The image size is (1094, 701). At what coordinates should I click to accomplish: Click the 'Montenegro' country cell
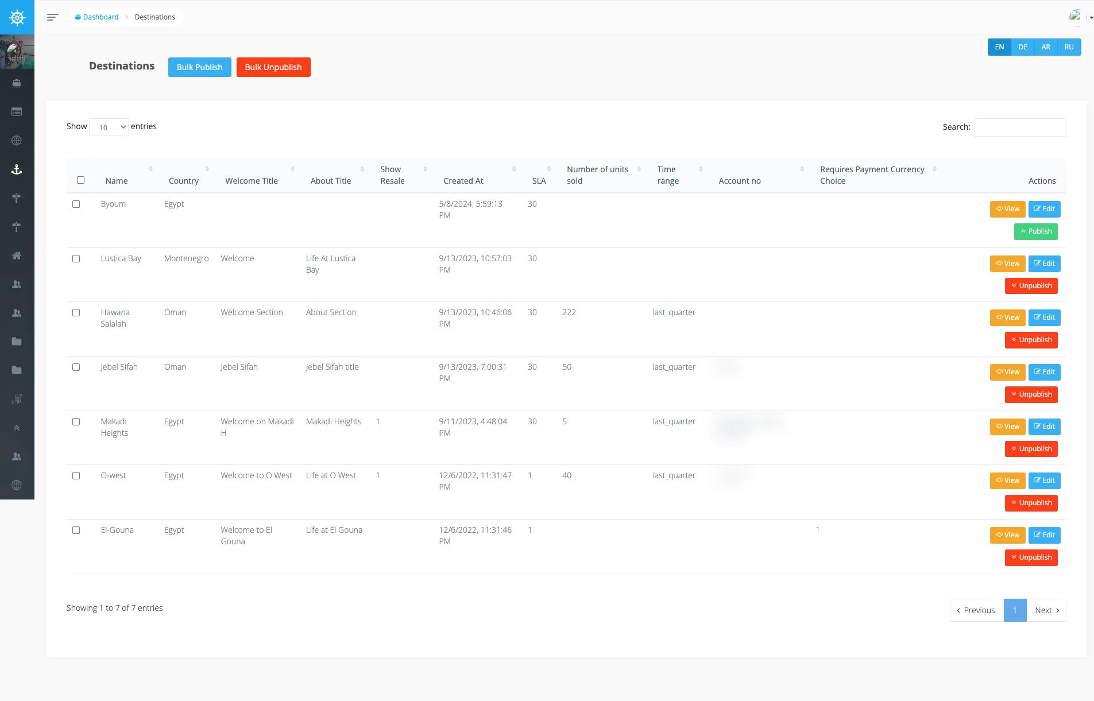186,258
